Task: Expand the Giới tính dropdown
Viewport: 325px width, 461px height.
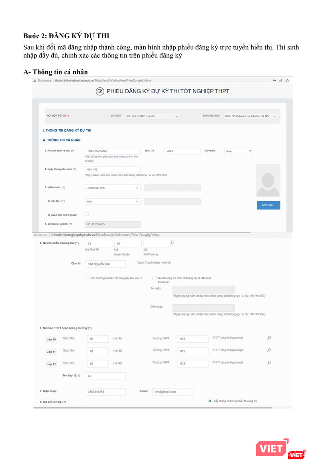Action: point(238,151)
